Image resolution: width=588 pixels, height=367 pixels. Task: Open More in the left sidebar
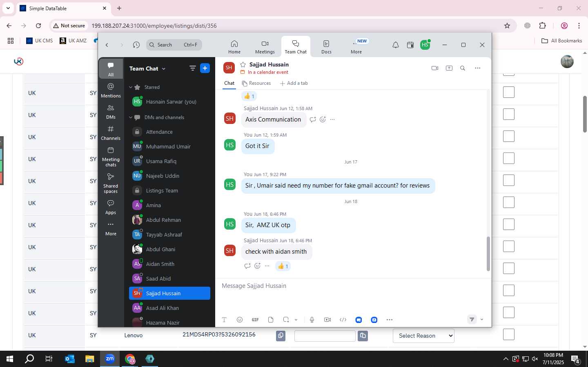tap(111, 228)
